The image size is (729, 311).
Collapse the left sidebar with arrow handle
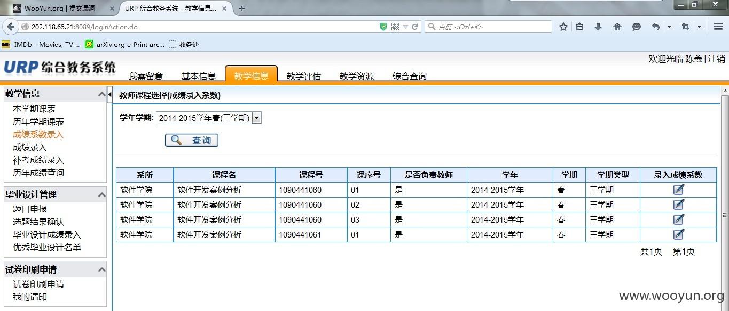109,94
